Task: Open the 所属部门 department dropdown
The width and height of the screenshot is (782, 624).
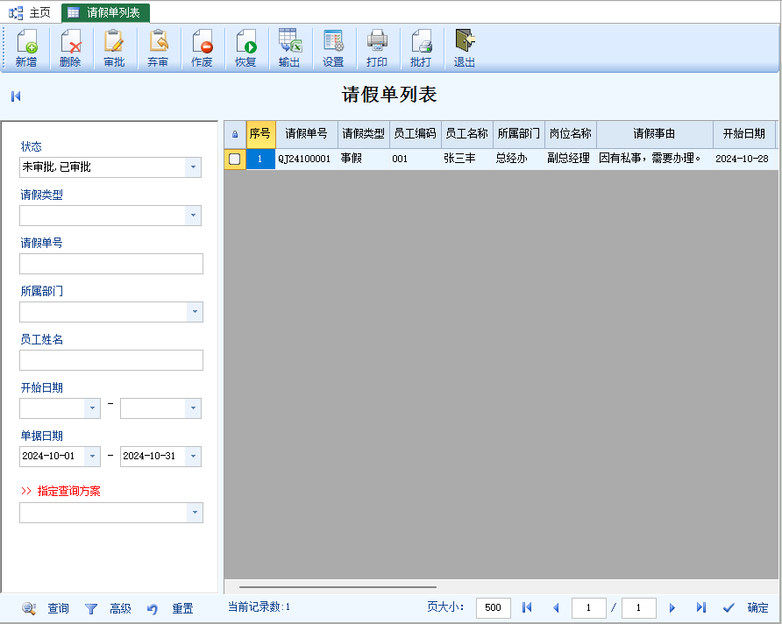Action: [x=193, y=312]
